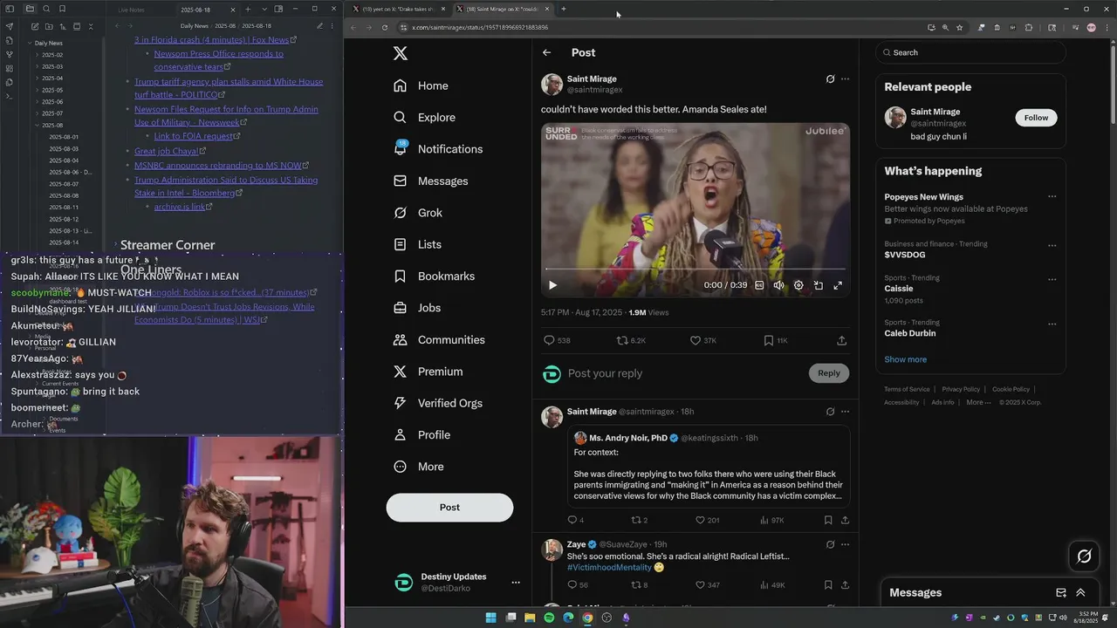Image resolution: width=1117 pixels, height=628 pixels.
Task: Switch to the 'yeet on X' browser tab
Action: tap(397, 9)
